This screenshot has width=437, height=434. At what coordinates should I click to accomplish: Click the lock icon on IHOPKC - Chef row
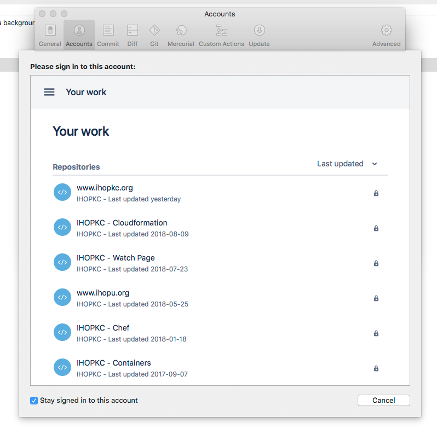pyautogui.click(x=376, y=333)
